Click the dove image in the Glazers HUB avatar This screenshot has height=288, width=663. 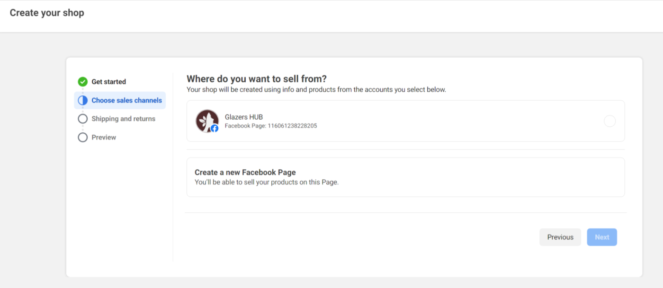click(206, 120)
